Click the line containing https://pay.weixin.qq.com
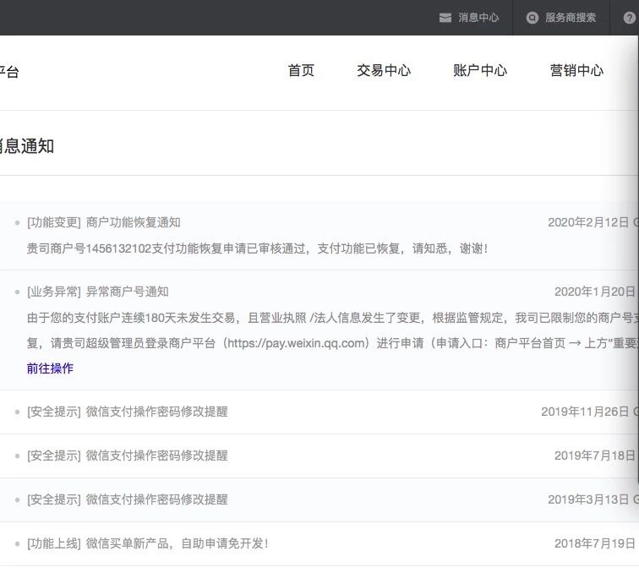 tap(332, 343)
